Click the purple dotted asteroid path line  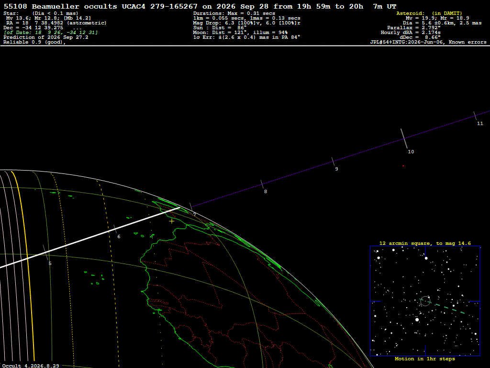point(341,159)
